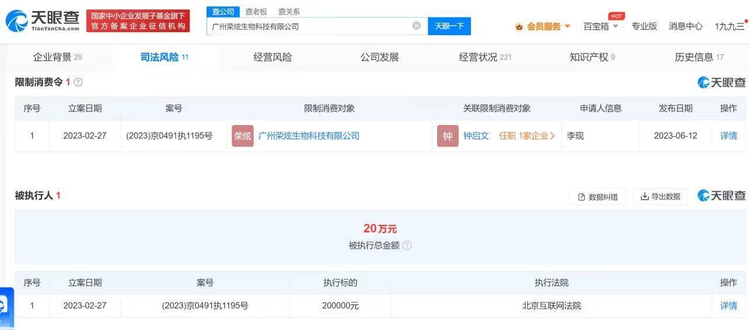Click the 数据纠错 button
This screenshot has height=330, width=749.
597,197
